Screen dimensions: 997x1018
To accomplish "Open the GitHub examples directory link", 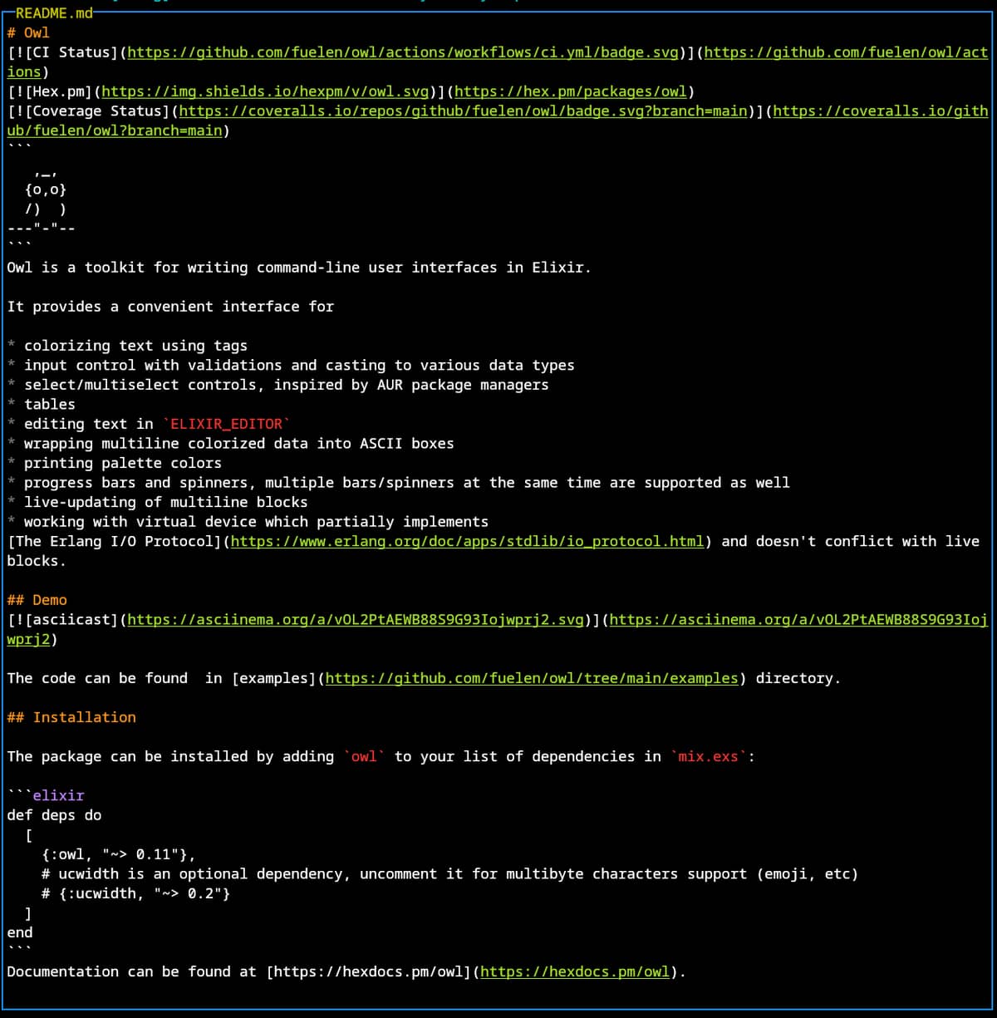I will 531,678.
